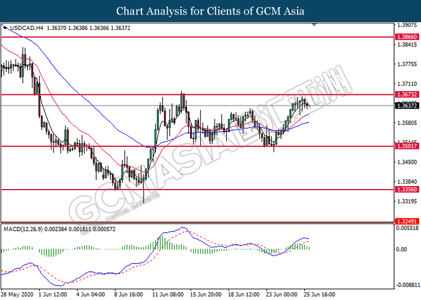Click the 1.37110 price scale value

click(407, 84)
